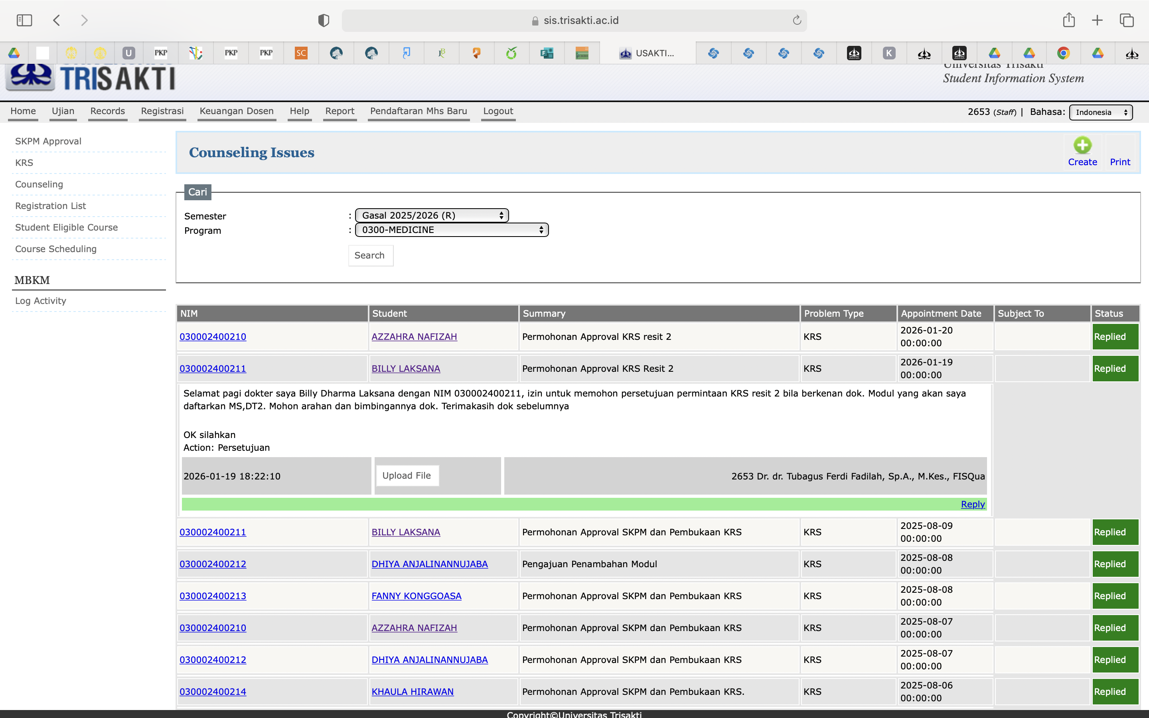Open SKPM Approval in sidebar

click(x=48, y=142)
